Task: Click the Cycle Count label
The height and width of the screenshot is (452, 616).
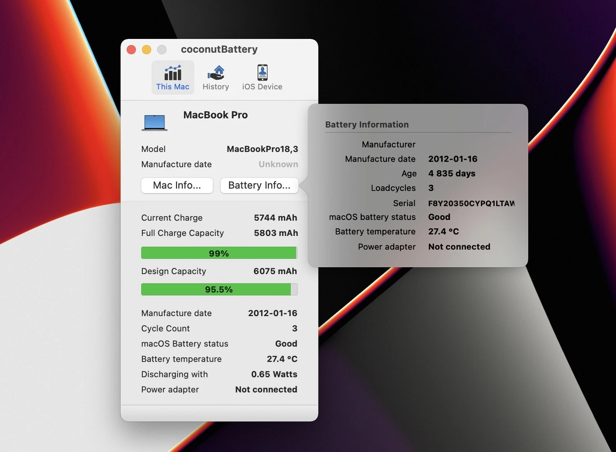Action: (166, 328)
